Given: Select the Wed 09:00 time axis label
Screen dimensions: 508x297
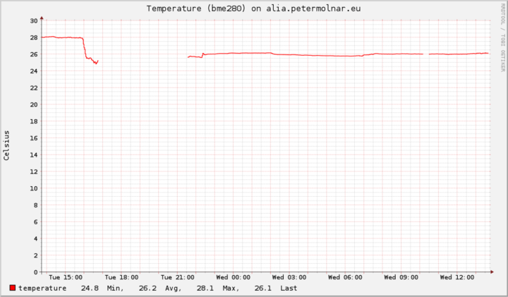Looking at the screenshot, I should point(399,278).
